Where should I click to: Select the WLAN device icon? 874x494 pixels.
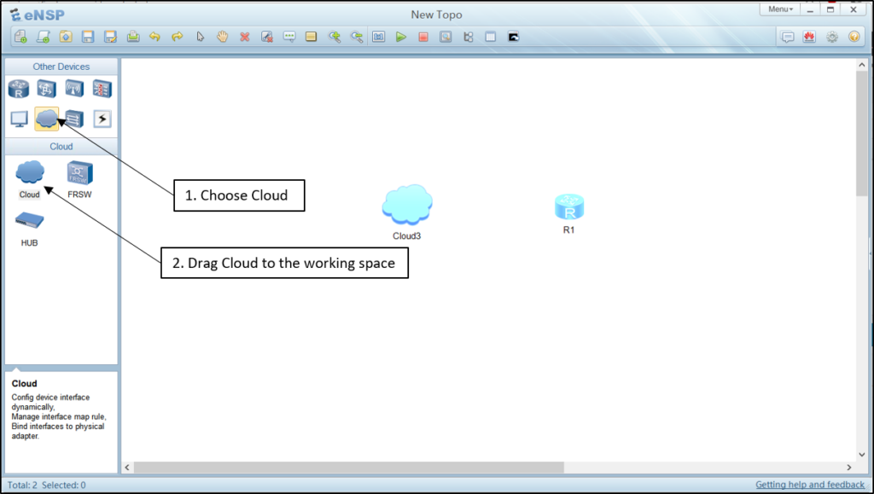tap(76, 88)
